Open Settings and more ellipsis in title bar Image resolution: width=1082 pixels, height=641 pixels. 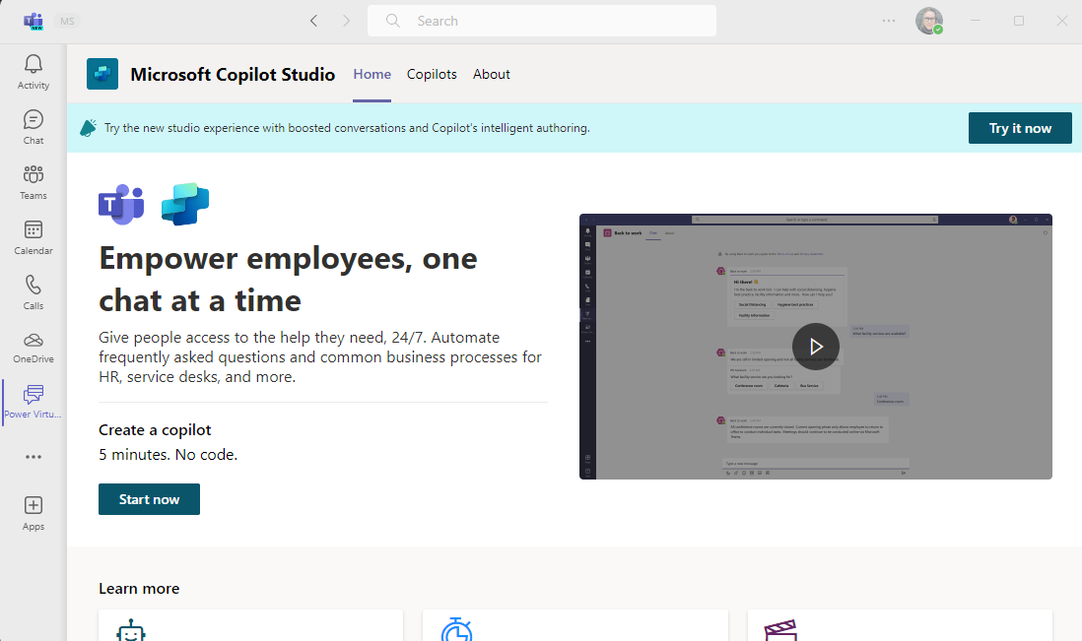coord(889,21)
